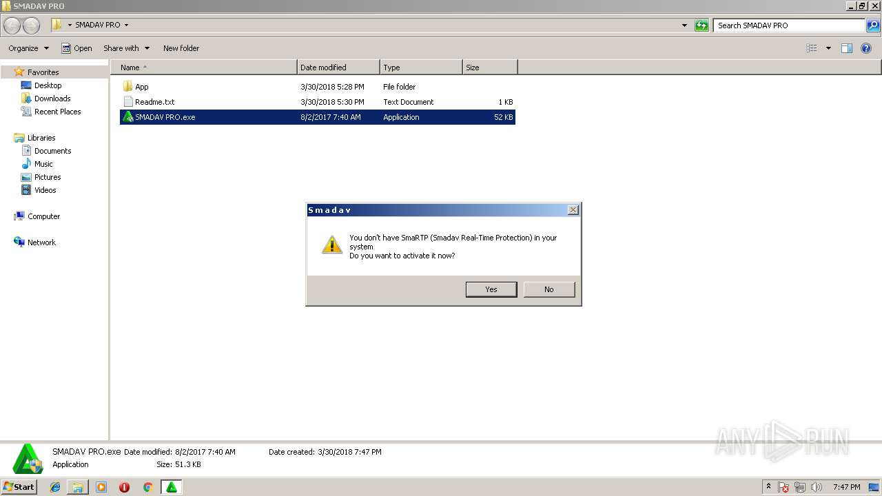Launch Opera from taskbar
The image size is (882, 496).
pos(124,487)
